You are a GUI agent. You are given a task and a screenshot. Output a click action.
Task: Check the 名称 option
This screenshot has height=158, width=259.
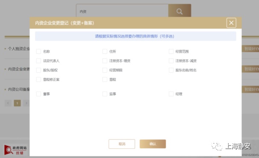pos(38,51)
